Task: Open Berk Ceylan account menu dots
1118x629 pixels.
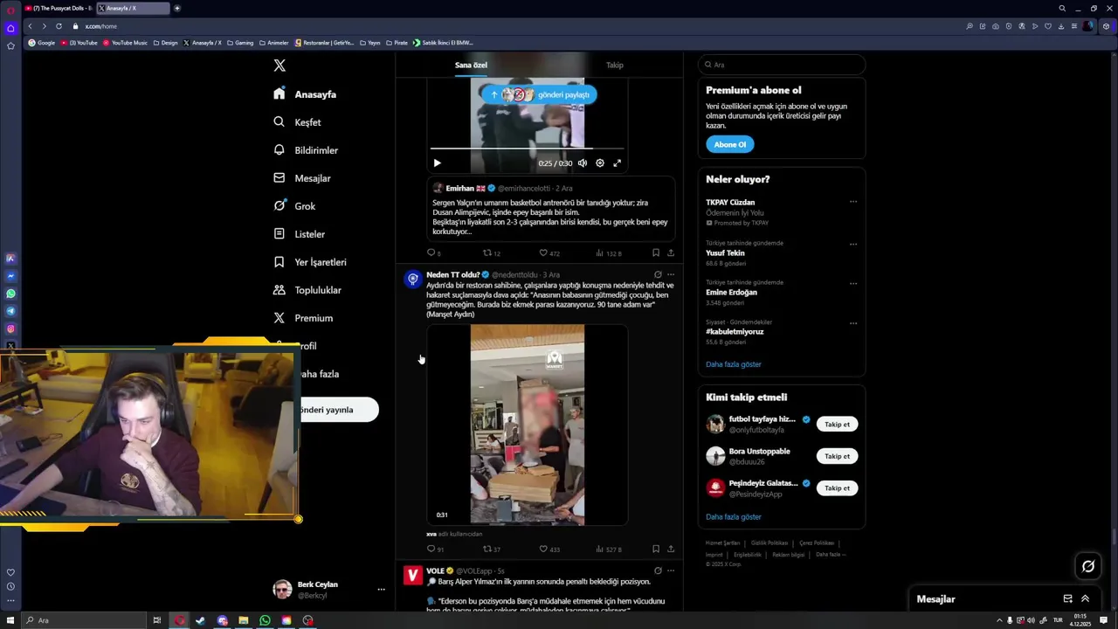Action: [x=381, y=590]
